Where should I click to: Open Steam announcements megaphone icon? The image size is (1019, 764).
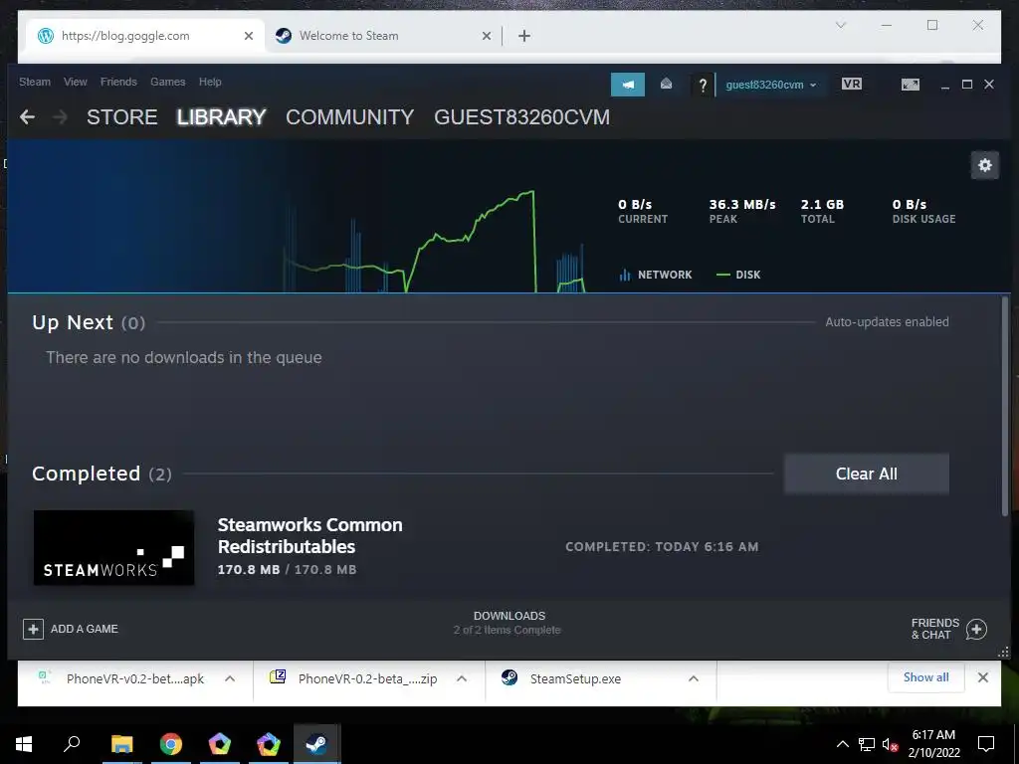click(x=627, y=85)
